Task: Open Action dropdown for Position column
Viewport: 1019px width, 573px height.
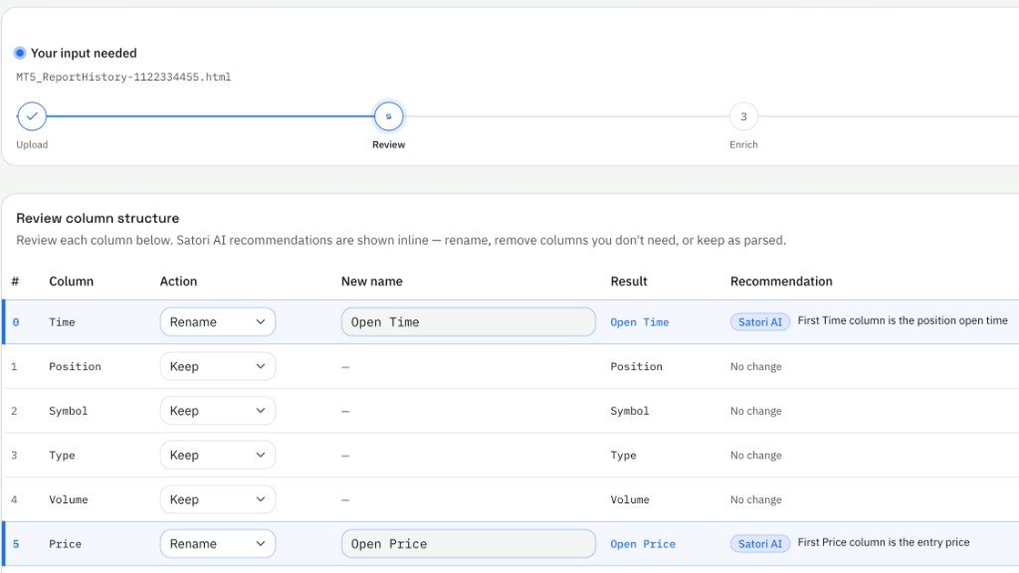Action: coord(218,366)
